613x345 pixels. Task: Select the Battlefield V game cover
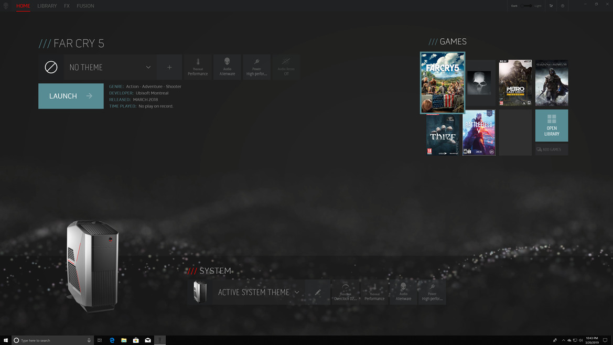479,133
